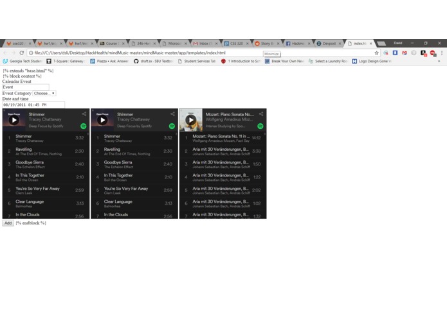Screen dimensions: 447x317
Task: Reload the page with the refresh icon
Action: (21, 53)
